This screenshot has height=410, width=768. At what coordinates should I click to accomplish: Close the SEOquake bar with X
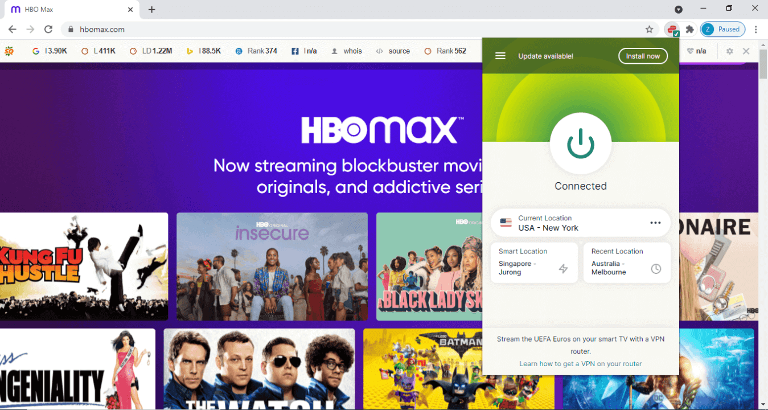pyautogui.click(x=746, y=51)
